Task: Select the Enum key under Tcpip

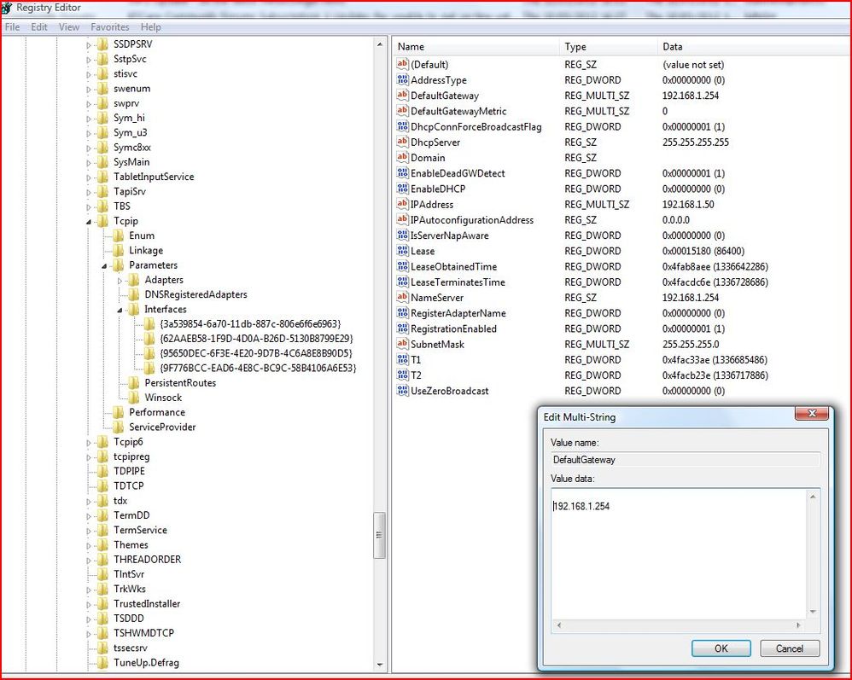Action: [141, 235]
